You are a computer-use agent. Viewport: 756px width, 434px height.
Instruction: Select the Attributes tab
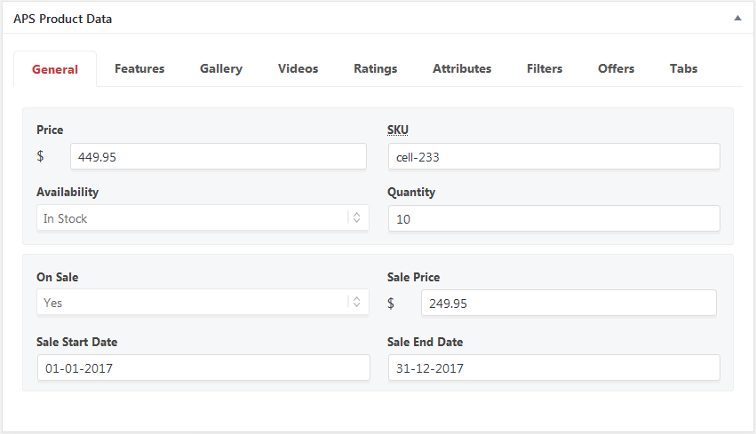(462, 69)
